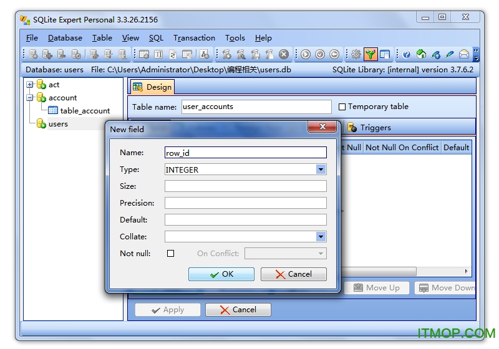The height and width of the screenshot is (349, 499).
Task: Click the round back-arrow toolbar icon
Action: pos(334,54)
